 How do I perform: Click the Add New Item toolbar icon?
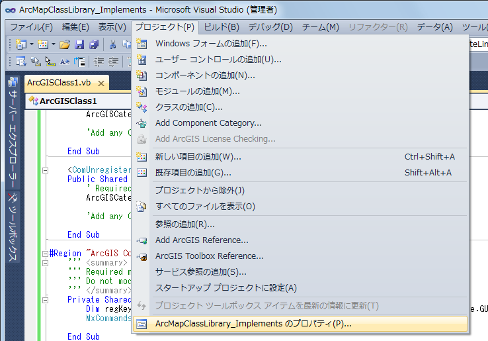[43, 44]
